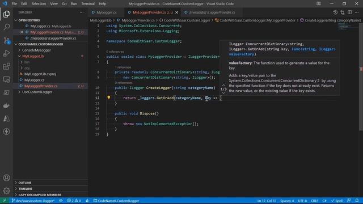Click the lightbulb code action icon
This screenshot has height=204, width=363.
tap(108, 97)
